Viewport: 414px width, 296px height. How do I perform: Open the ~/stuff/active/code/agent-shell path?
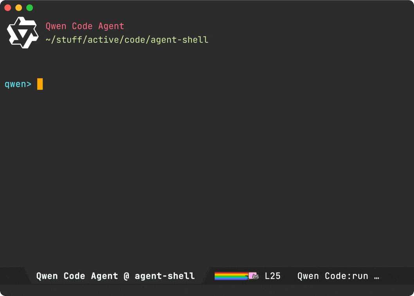127,40
